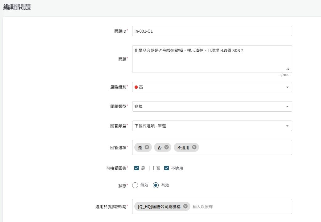The width and height of the screenshot is (321, 222).
Task: Remove the 否 answer option chip
Action: click(x=166, y=147)
